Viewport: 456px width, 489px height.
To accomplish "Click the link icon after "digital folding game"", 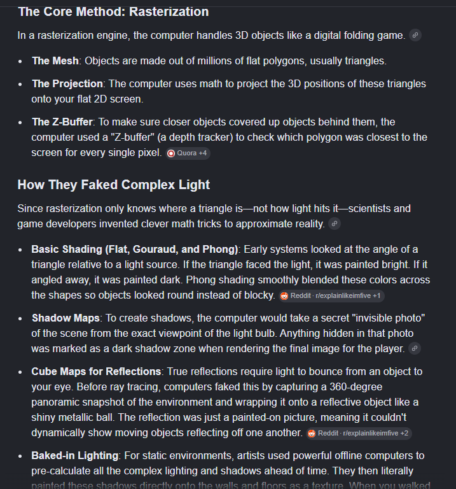I will click(x=415, y=35).
